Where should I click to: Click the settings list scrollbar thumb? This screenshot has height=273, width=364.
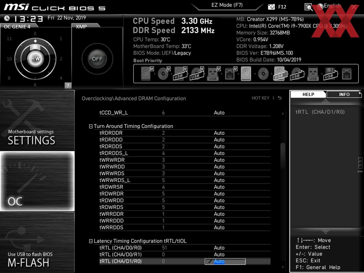[283, 156]
